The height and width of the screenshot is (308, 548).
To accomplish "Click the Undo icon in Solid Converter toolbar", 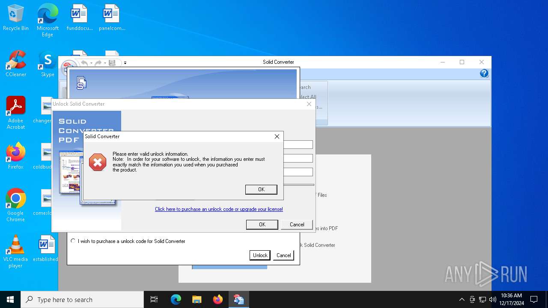I will coord(84,63).
